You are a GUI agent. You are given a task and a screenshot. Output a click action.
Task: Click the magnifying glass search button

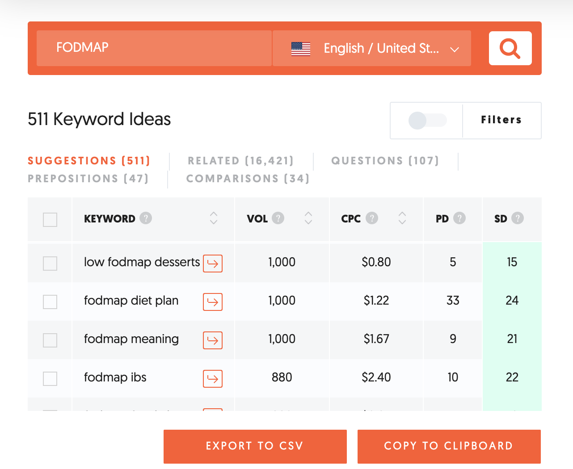510,48
